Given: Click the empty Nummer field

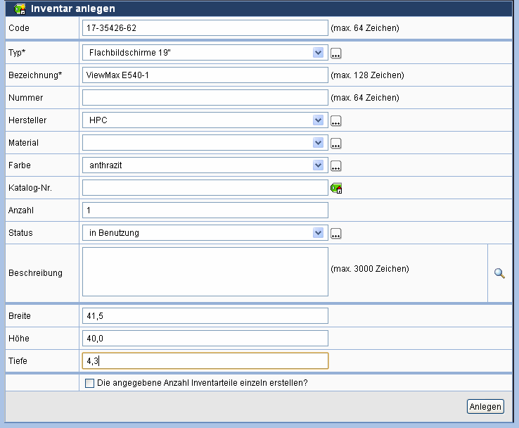Looking at the screenshot, I should tap(205, 98).
